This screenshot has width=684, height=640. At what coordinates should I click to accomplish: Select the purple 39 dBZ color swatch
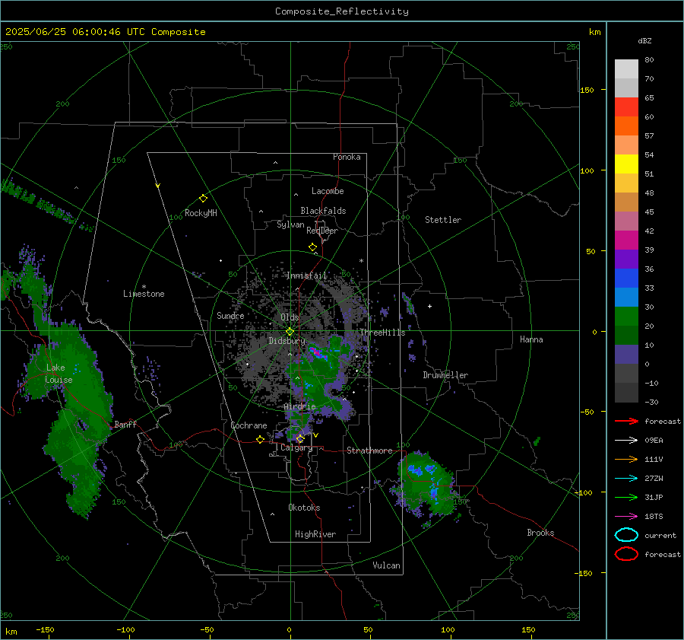coord(626,260)
